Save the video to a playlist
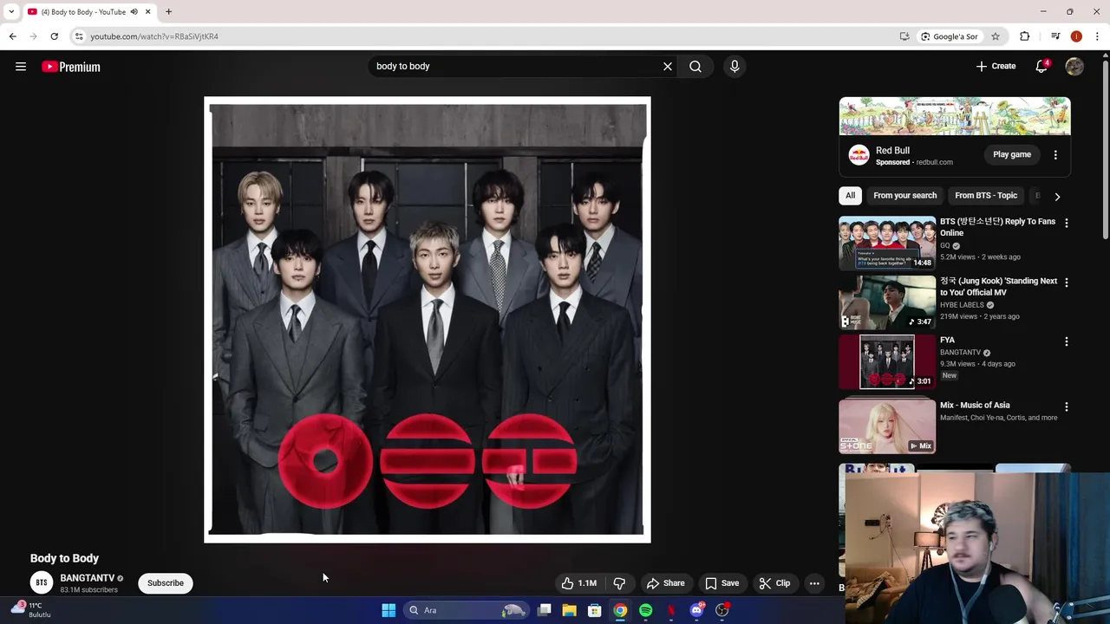The height and width of the screenshot is (624, 1110). pyautogui.click(x=722, y=583)
